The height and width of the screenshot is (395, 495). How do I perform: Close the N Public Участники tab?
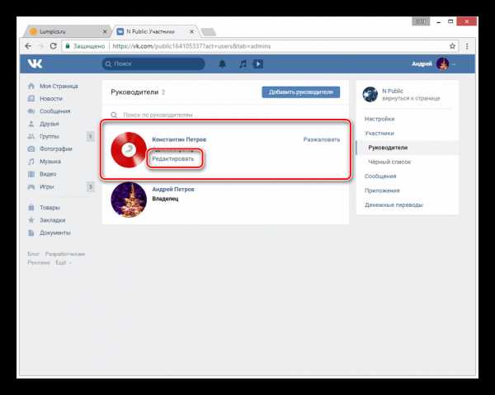coord(191,31)
